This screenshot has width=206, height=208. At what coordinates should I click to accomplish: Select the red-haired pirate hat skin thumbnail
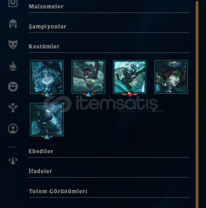coord(171,77)
